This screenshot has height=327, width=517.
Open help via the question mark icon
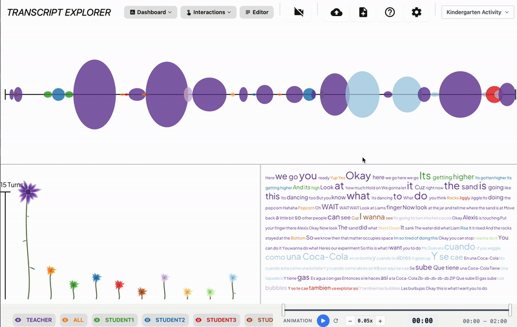[x=390, y=12]
